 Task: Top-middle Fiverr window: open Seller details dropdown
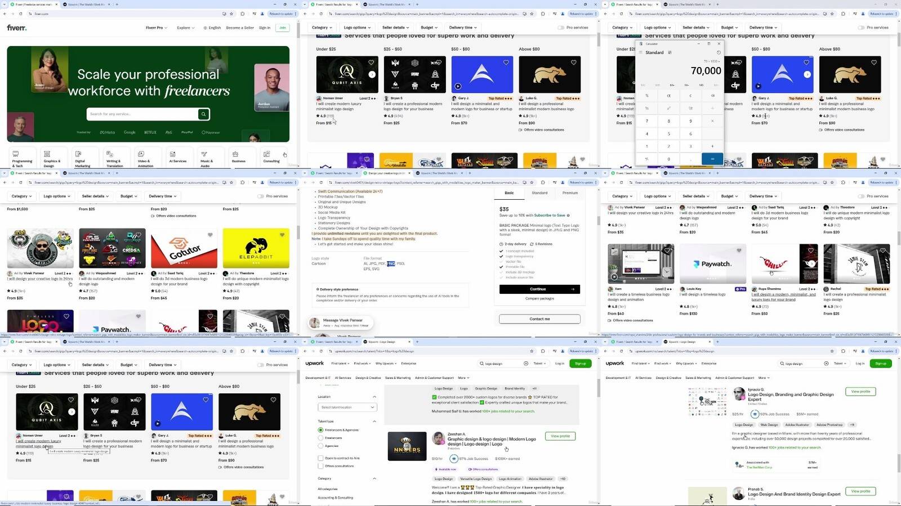395,28
